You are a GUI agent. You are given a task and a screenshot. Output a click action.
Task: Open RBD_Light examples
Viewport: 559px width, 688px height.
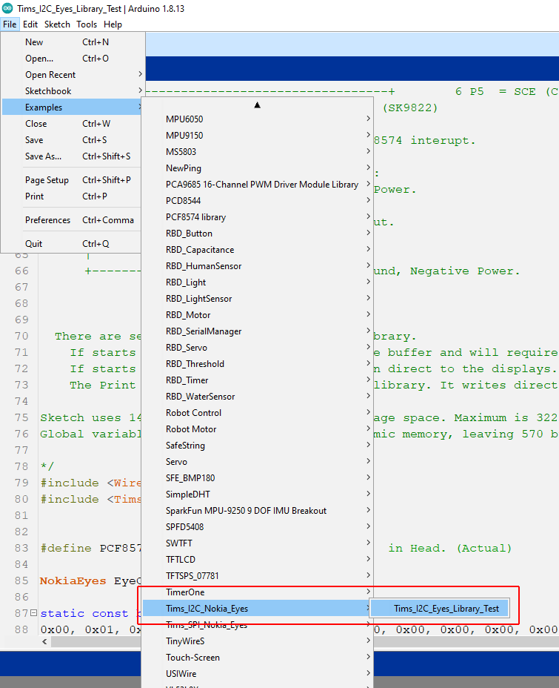pos(257,282)
